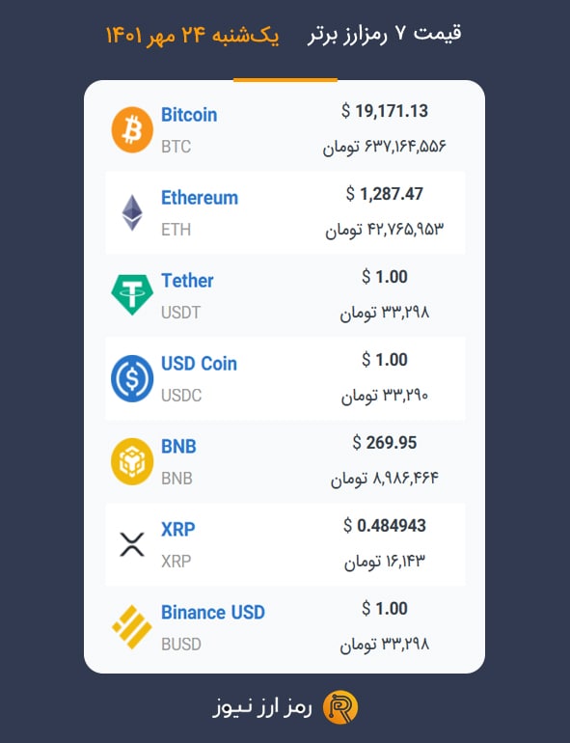The image size is (570, 743).
Task: Open the Tether name link
Action: pyautogui.click(x=187, y=281)
